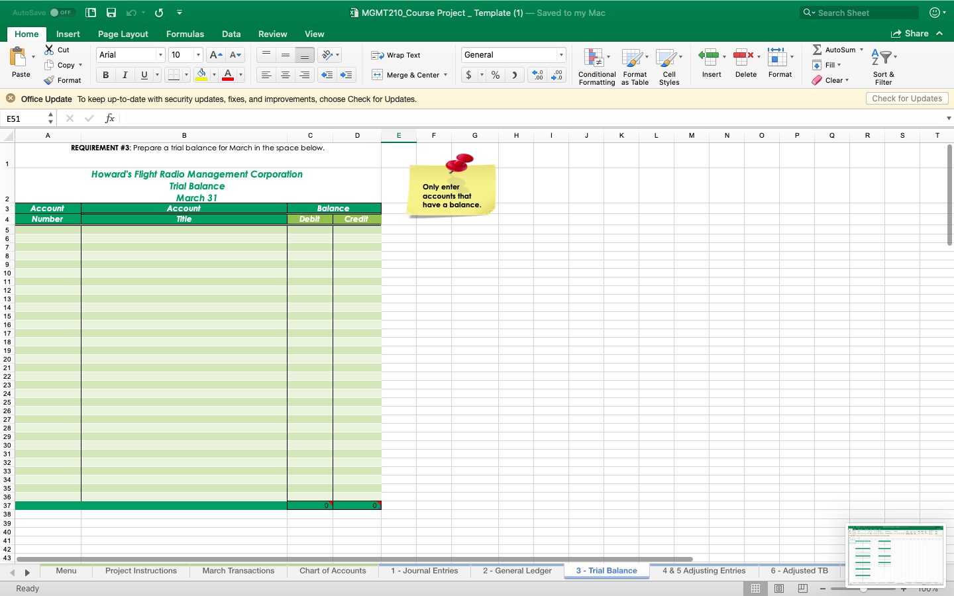Click the Decrease Decimal icon
Viewport: 954px width, 596px height.
(557, 75)
